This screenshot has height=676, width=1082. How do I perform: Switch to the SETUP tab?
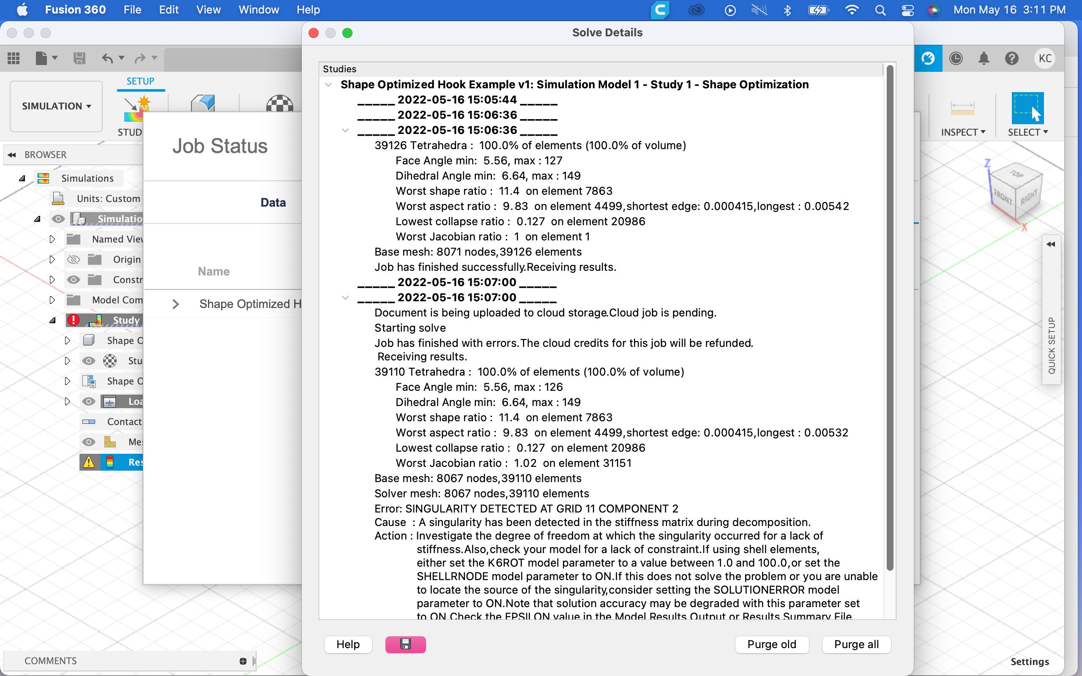(x=140, y=82)
